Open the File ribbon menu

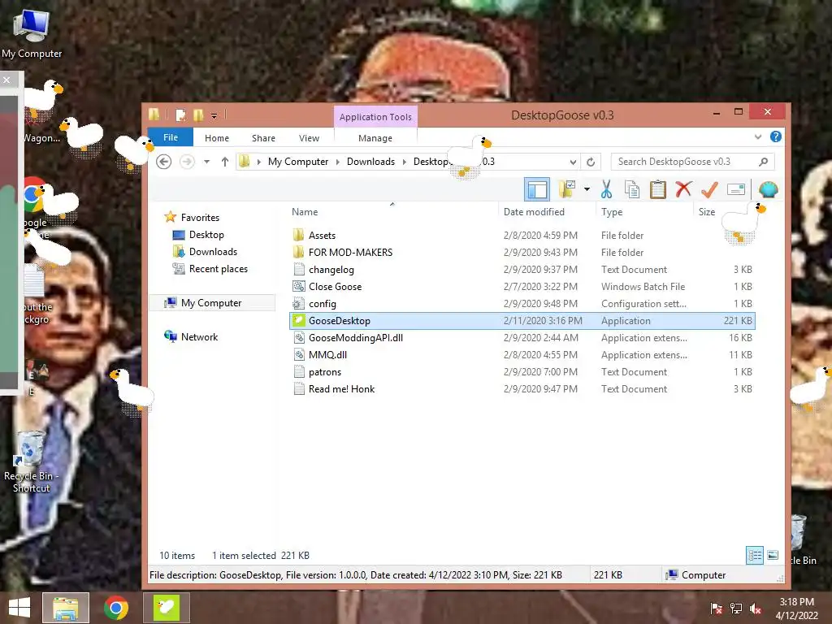171,137
